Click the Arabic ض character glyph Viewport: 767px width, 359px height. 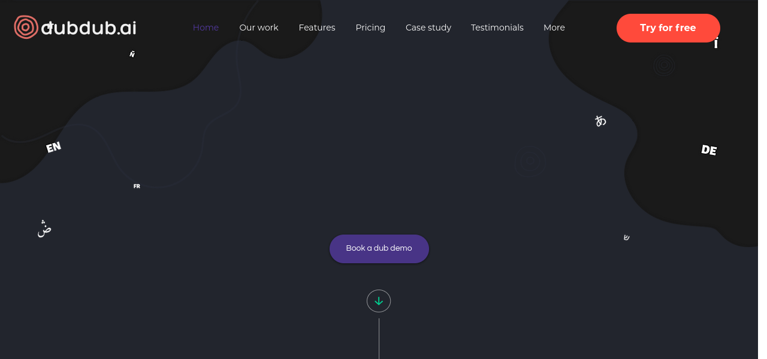tap(44, 229)
